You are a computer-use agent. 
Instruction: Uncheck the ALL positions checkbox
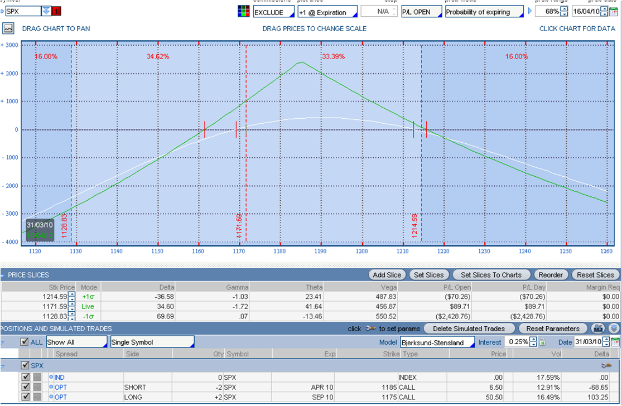[24, 342]
